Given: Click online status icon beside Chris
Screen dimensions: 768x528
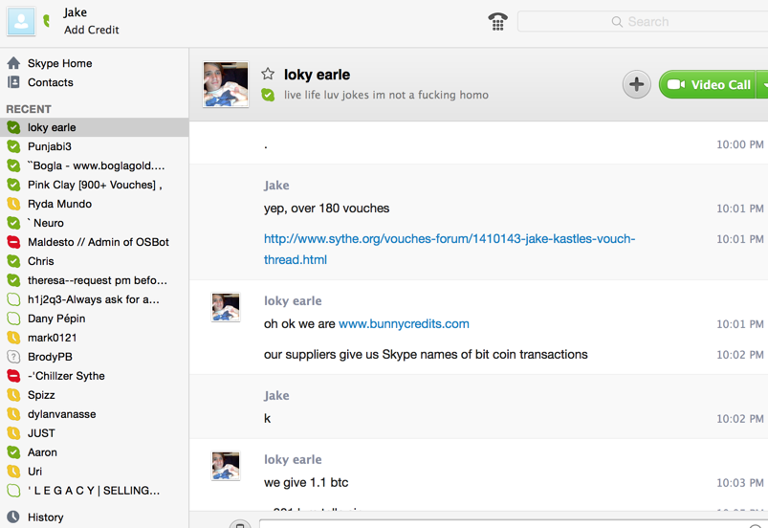Looking at the screenshot, I should [x=13, y=261].
